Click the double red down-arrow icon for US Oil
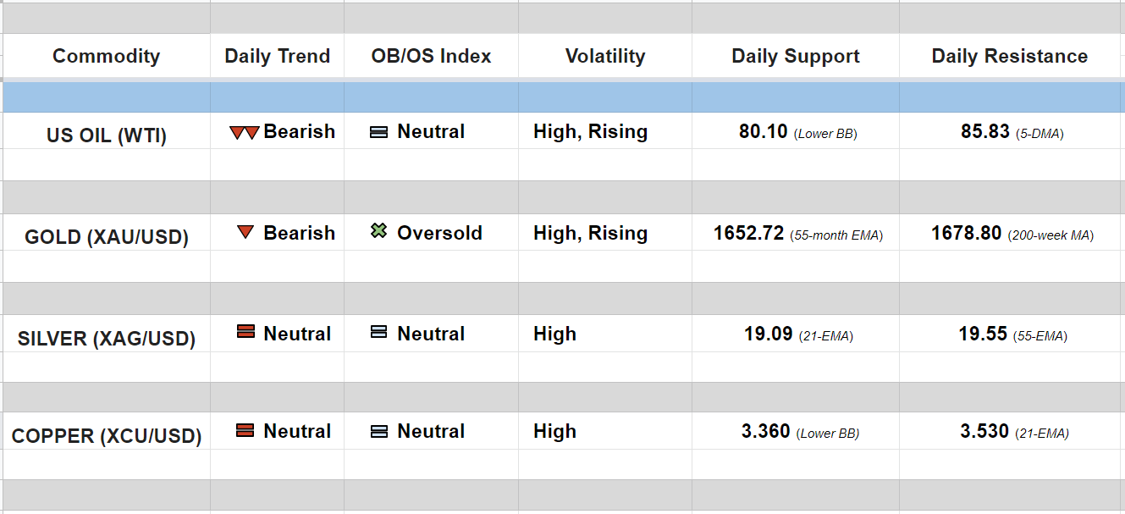This screenshot has width=1125, height=514. click(244, 133)
